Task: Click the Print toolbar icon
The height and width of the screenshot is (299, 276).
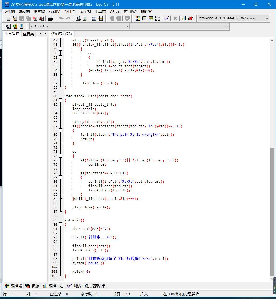Action: (50, 18)
